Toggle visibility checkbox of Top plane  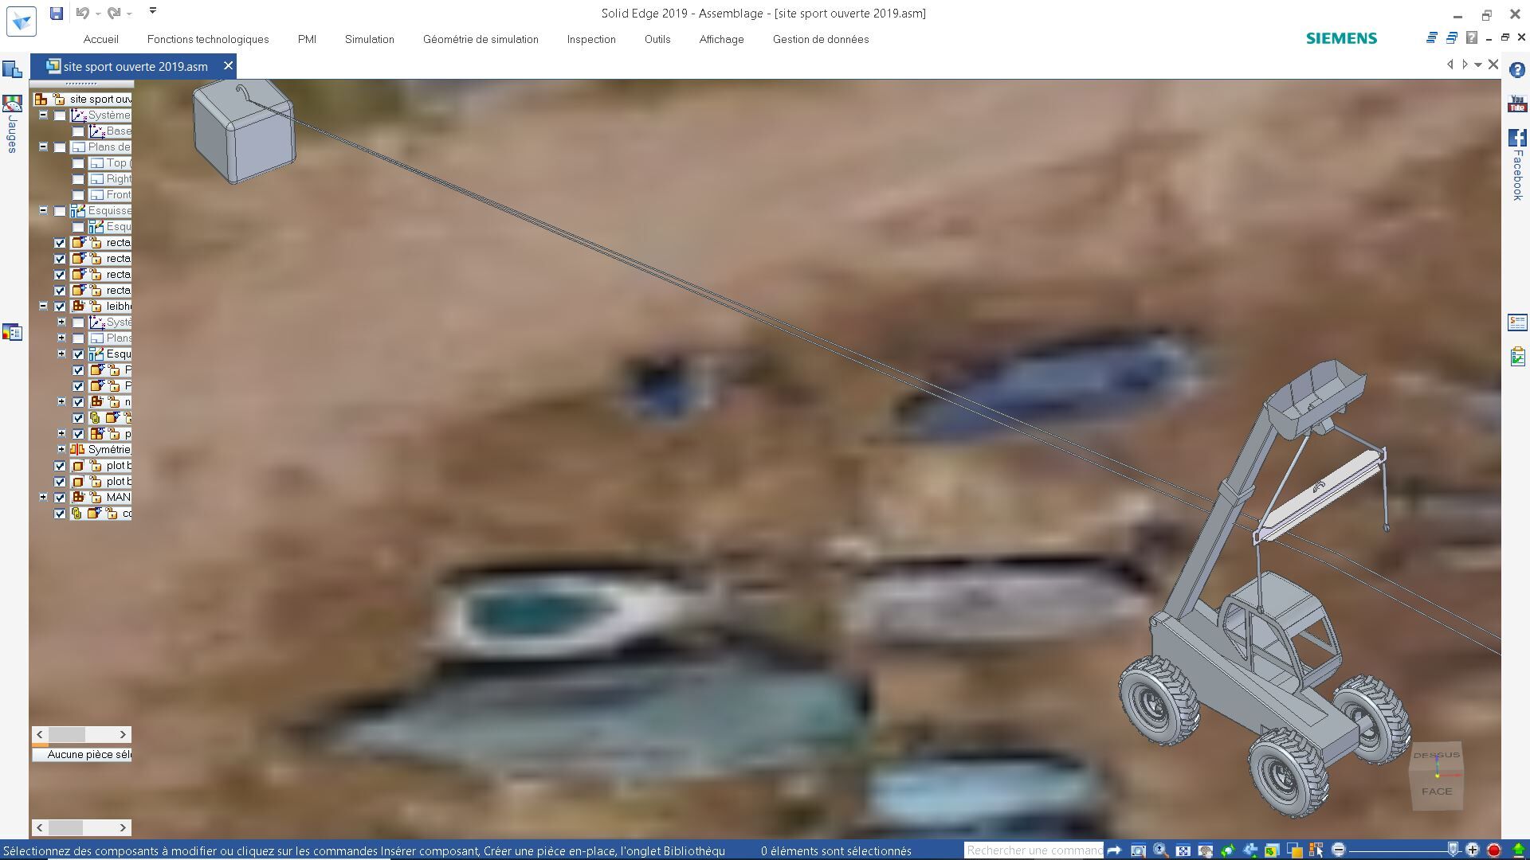point(78,163)
